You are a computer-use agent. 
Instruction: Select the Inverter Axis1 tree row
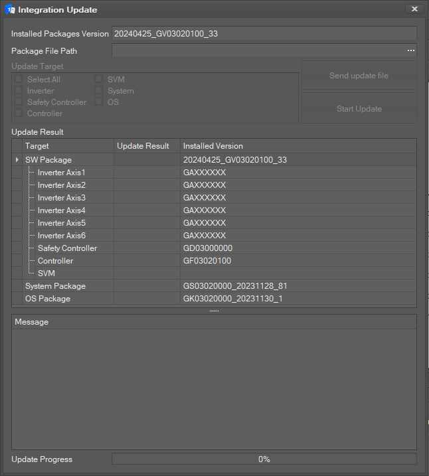pos(61,173)
